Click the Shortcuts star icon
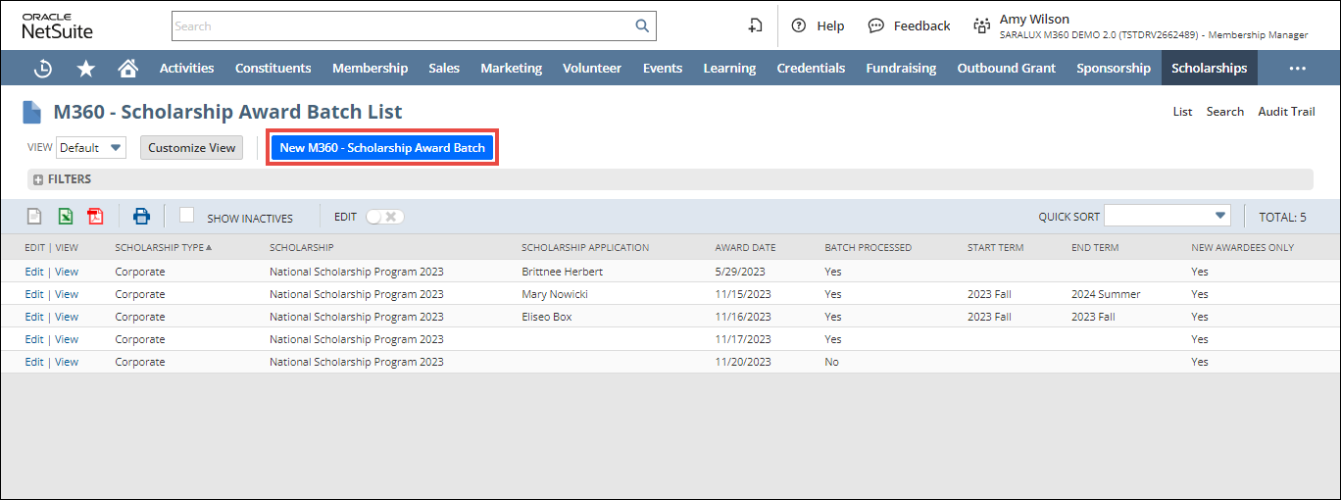This screenshot has height=500, width=1341. point(86,68)
